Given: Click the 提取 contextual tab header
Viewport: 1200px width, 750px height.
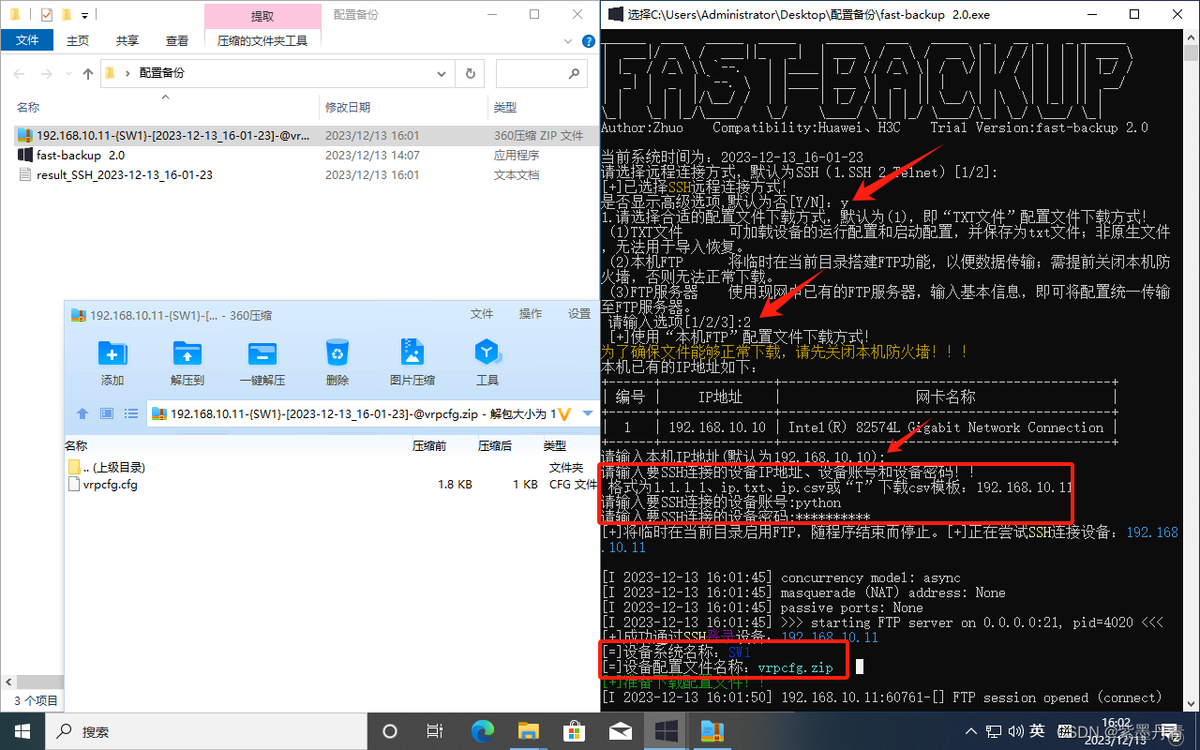Looking at the screenshot, I should click(x=262, y=16).
